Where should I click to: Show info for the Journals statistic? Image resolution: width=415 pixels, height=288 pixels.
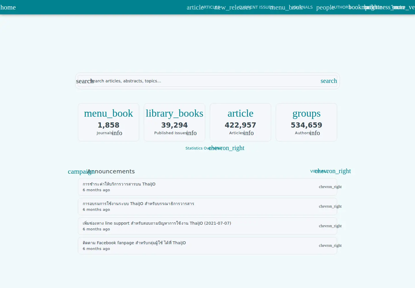click(x=117, y=133)
